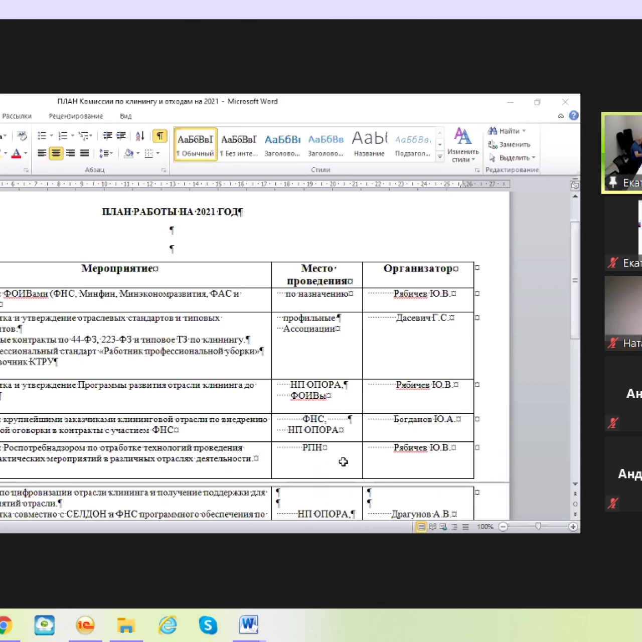The width and height of the screenshot is (642, 642).
Task: Align text to the right
Action: (x=70, y=153)
